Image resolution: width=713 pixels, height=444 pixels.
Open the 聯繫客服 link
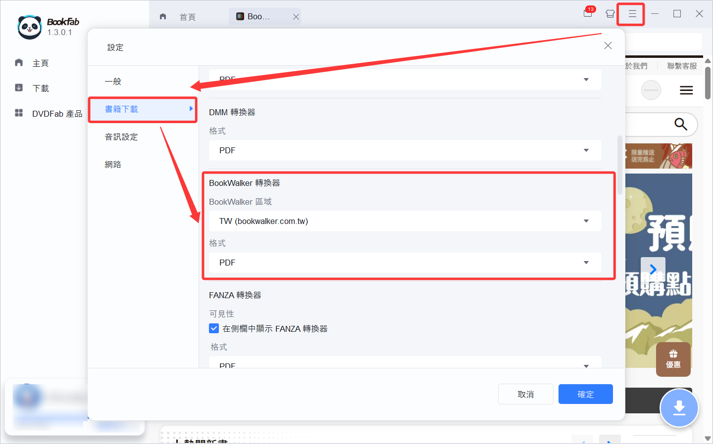682,66
